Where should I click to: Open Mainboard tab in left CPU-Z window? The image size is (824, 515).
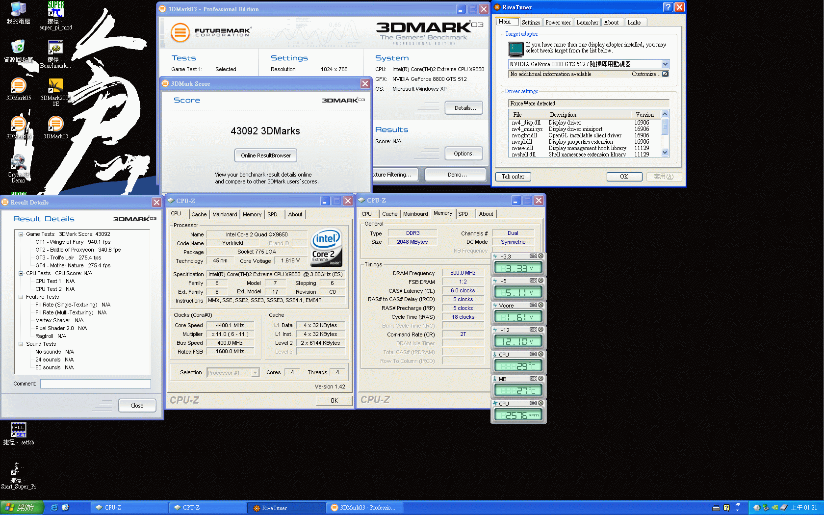225,214
